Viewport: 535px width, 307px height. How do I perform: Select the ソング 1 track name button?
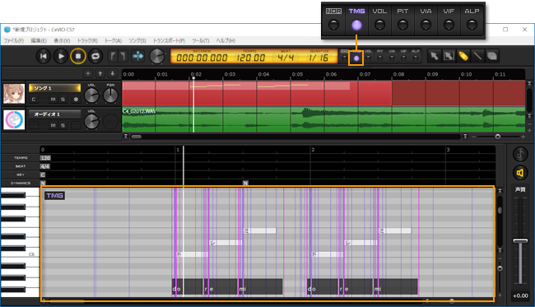[x=54, y=88]
